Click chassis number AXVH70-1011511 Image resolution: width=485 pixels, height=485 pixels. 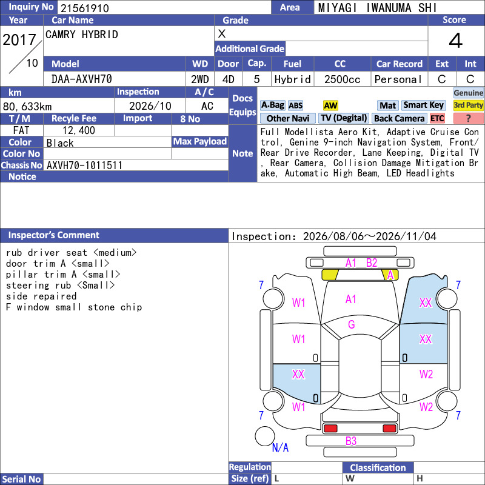tap(84, 166)
